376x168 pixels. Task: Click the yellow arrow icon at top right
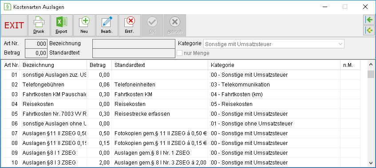(369, 31)
